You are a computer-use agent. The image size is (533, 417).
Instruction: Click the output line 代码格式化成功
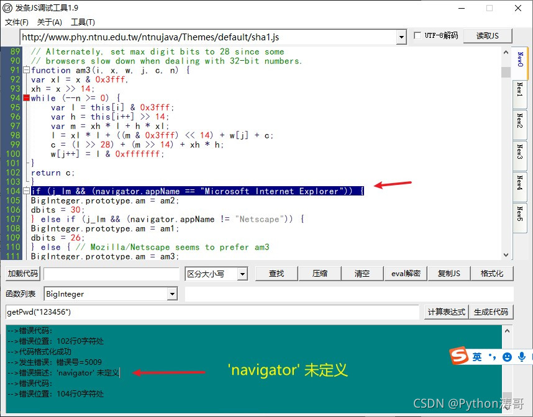39,351
